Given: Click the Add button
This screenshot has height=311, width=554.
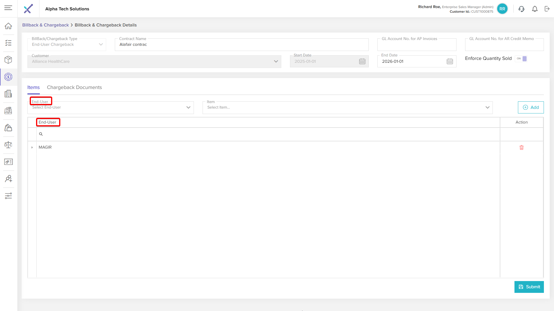Looking at the screenshot, I should [x=531, y=107].
